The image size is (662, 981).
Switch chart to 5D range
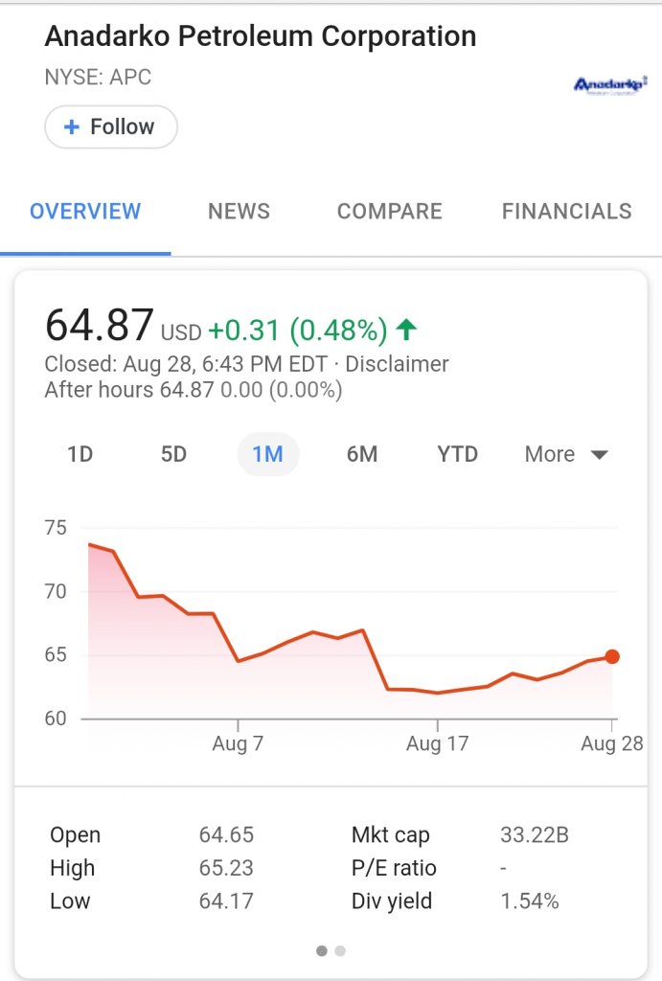point(173,454)
